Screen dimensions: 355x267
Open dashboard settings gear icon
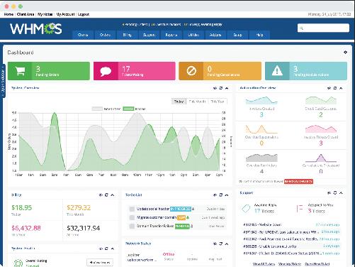point(345,52)
